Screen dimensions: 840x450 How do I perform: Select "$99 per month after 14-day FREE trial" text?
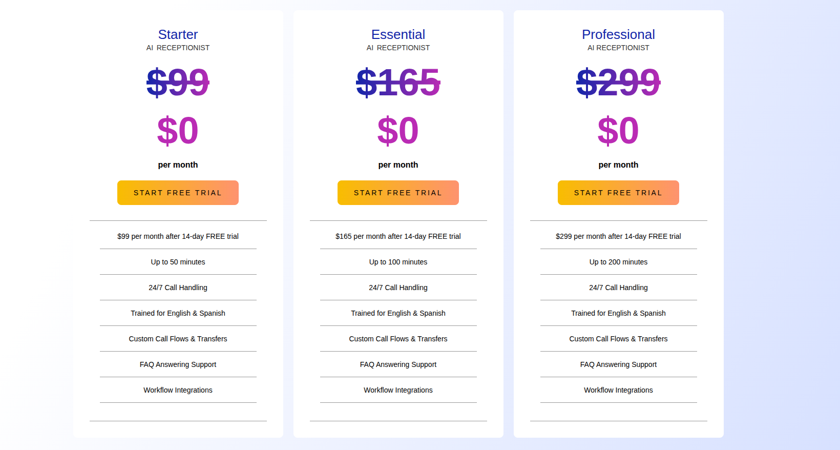pyautogui.click(x=178, y=236)
